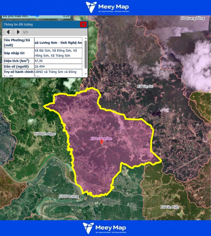Image resolution: width=211 pixels, height=236 pixels.
Task: Click the Xã Lương Sơn label on the map
Action: click(101, 138)
